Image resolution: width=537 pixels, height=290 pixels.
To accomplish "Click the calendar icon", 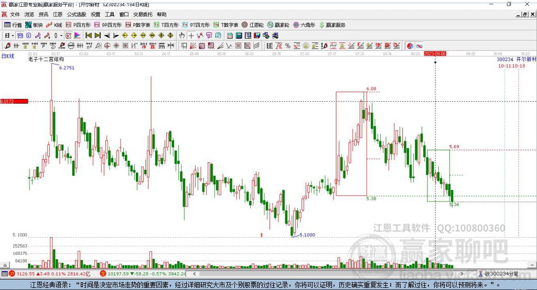I will (230, 36).
